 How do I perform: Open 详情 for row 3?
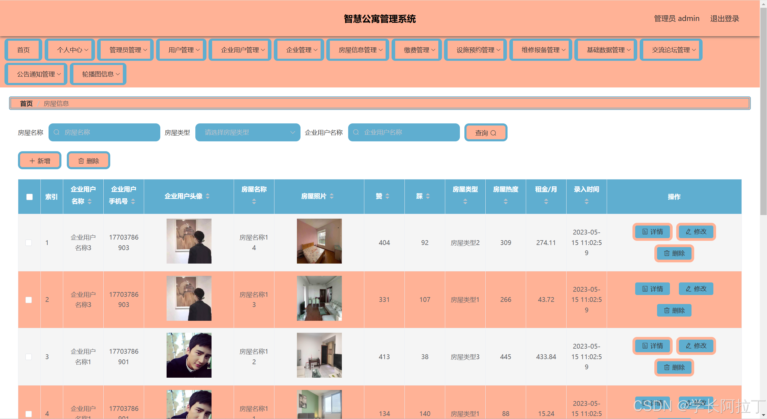(x=652, y=346)
